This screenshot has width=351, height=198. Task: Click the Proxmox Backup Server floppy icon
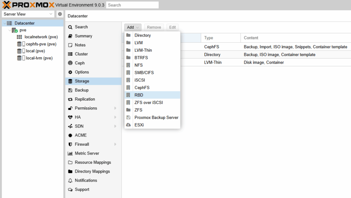point(129,118)
